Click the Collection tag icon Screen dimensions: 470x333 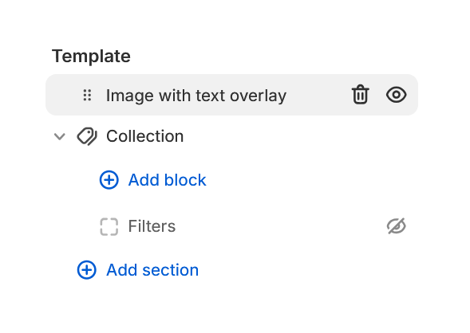tap(87, 136)
